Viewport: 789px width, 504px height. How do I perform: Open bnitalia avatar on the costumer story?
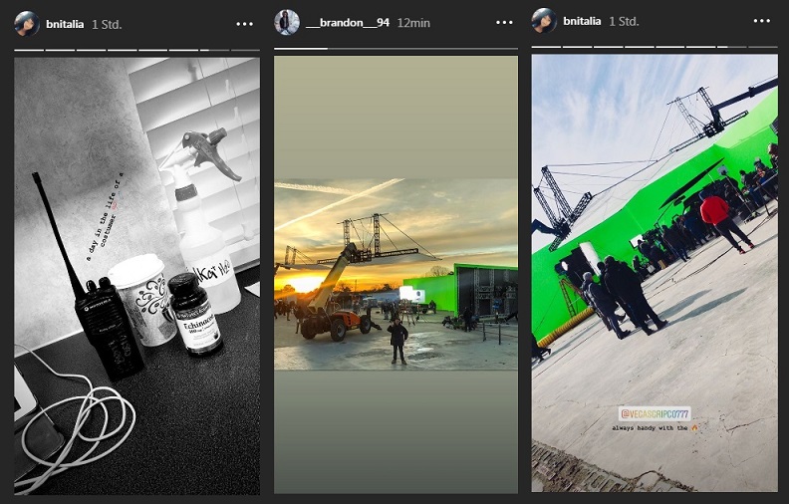pyautogui.click(x=27, y=24)
